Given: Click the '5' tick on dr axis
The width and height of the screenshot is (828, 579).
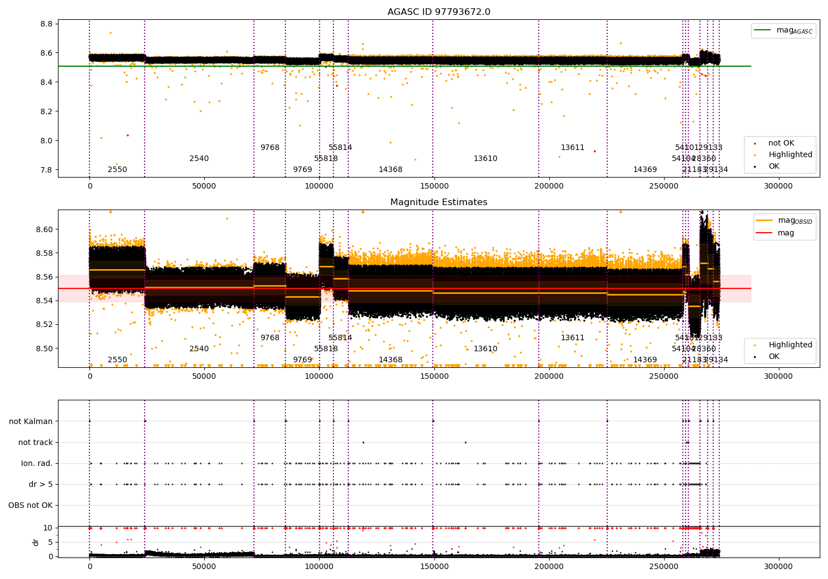Looking at the screenshot, I should [51, 542].
